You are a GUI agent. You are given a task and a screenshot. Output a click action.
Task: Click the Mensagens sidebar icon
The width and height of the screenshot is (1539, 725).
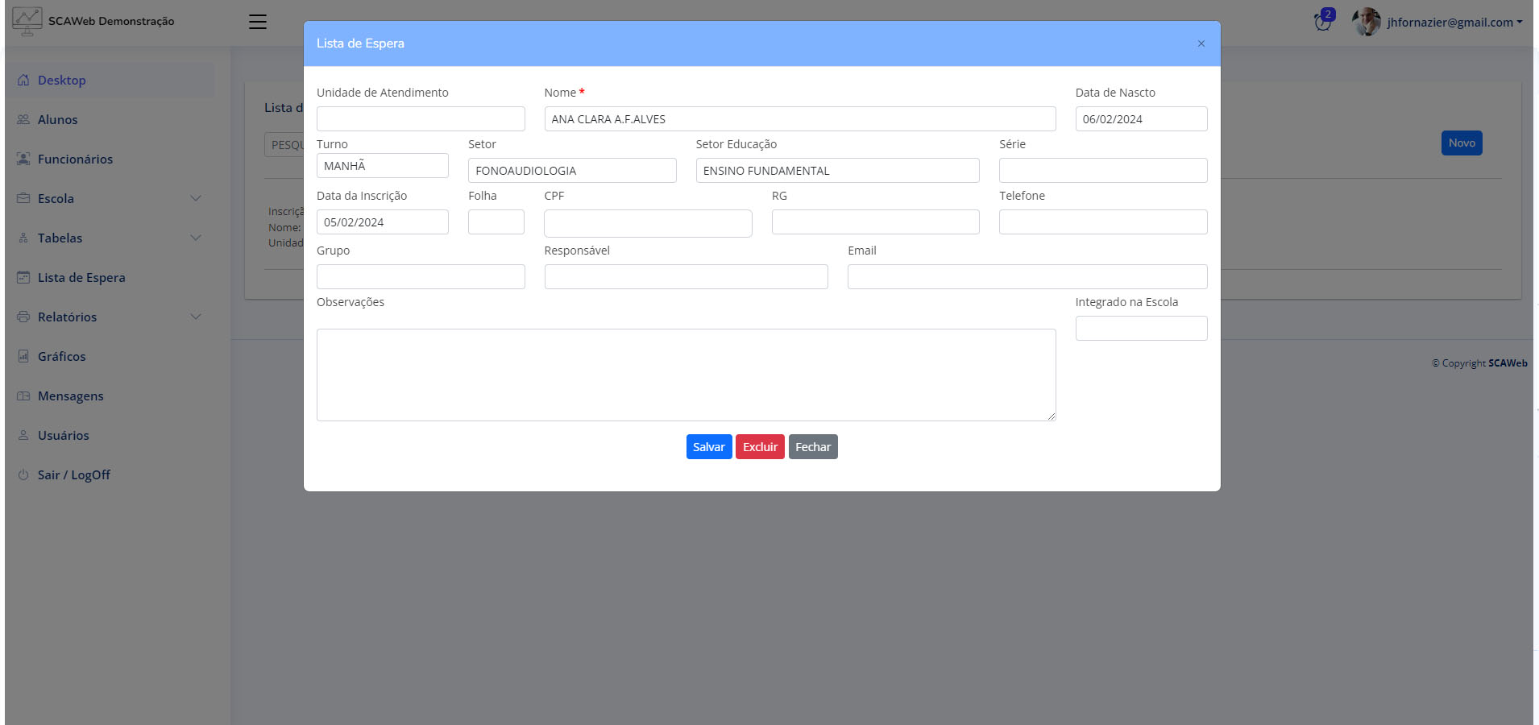click(x=23, y=396)
